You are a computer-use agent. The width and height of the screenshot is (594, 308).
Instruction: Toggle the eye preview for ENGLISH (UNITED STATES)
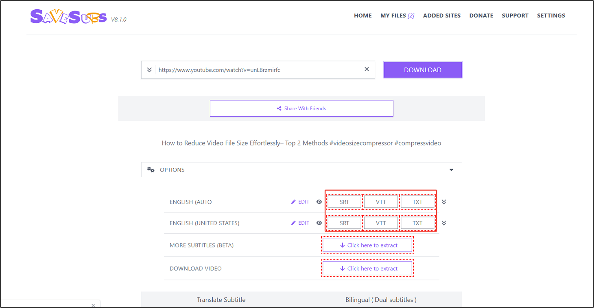[x=319, y=223]
